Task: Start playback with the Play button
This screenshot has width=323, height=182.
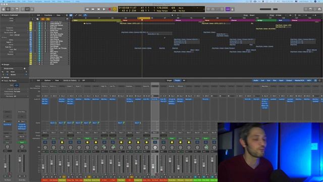Action: click(104, 9)
